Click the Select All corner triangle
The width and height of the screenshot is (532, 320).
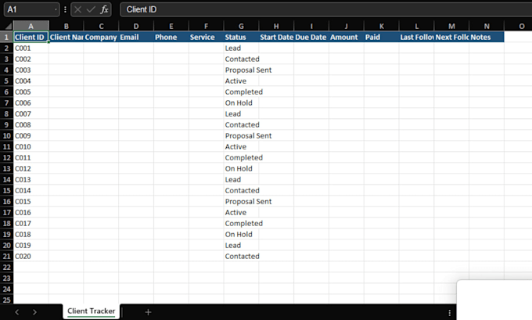coord(9,26)
